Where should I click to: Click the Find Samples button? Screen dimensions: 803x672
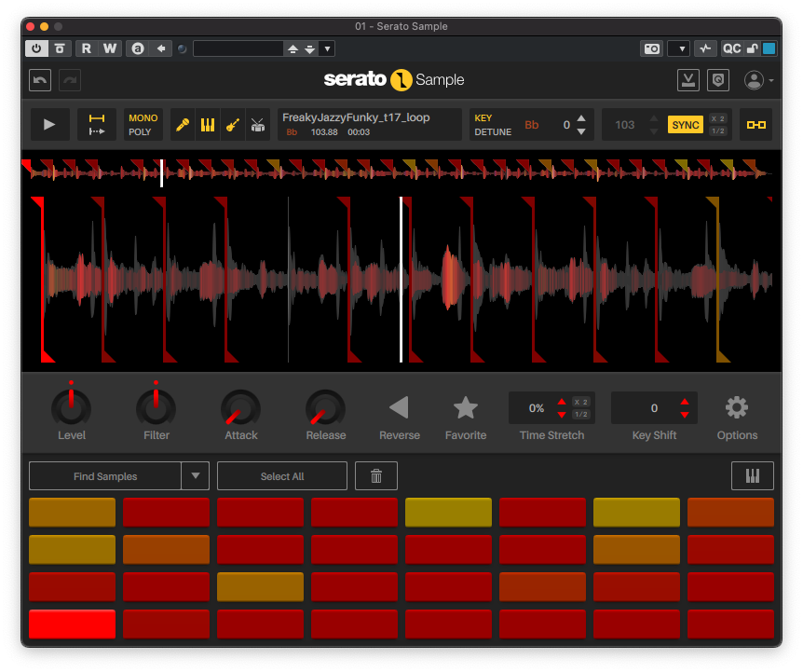coord(105,476)
